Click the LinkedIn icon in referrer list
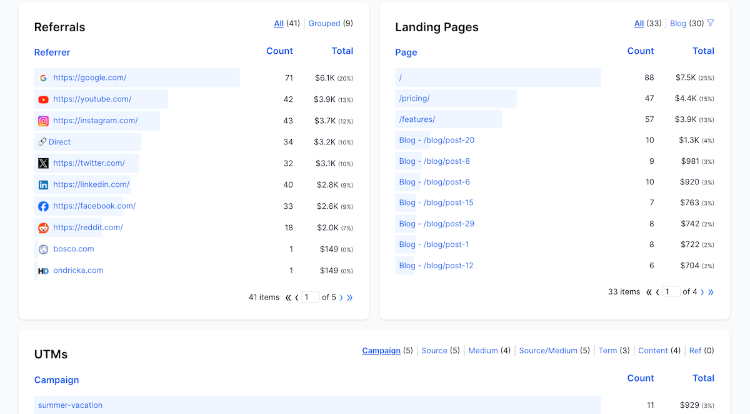 click(x=43, y=185)
